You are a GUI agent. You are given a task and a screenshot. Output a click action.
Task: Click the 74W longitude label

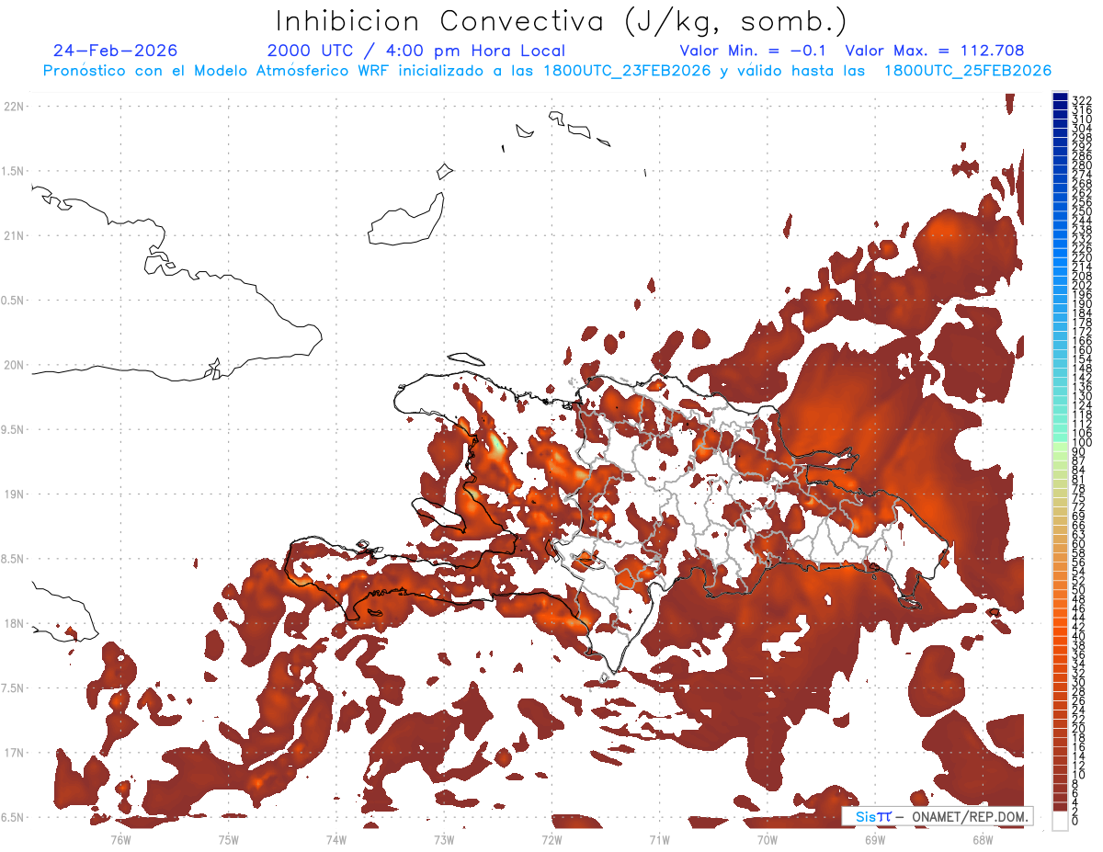pos(335,839)
